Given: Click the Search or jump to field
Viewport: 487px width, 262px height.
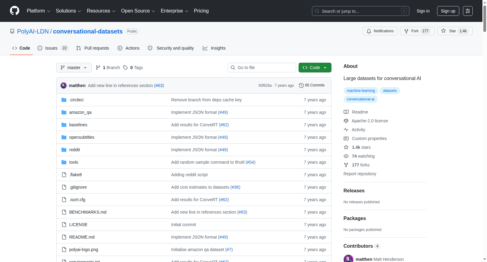Looking at the screenshot, I should (x=361, y=11).
